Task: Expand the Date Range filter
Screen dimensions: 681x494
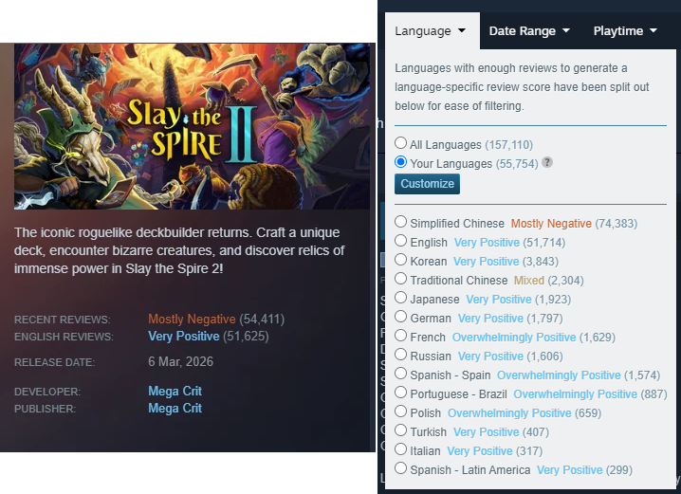Action: tap(529, 31)
